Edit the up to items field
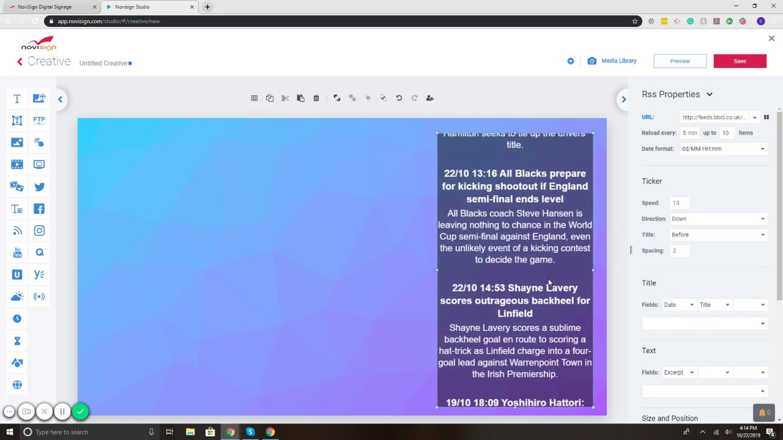The height and width of the screenshot is (440, 783). tap(727, 133)
